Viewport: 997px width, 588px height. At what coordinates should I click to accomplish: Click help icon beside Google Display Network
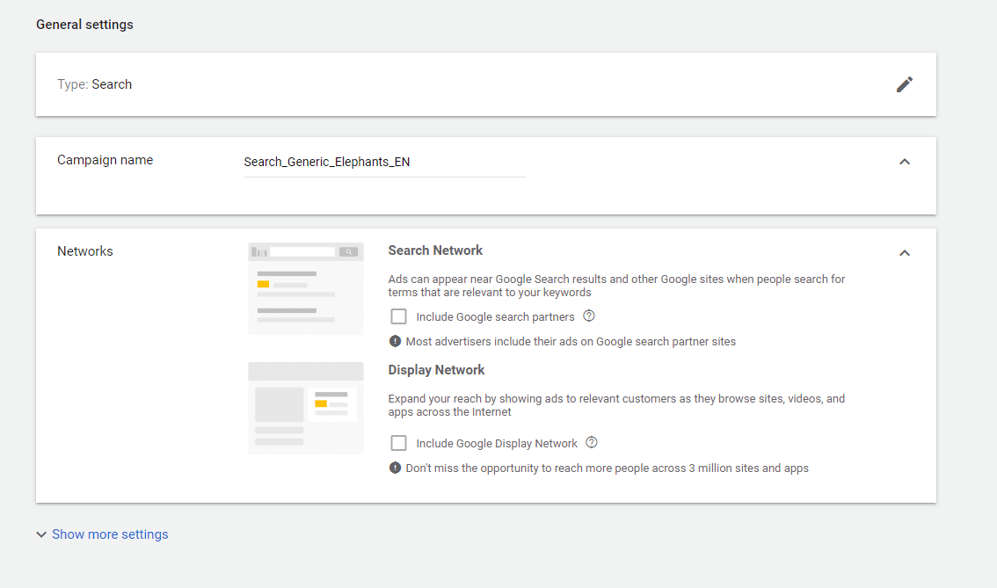point(592,443)
